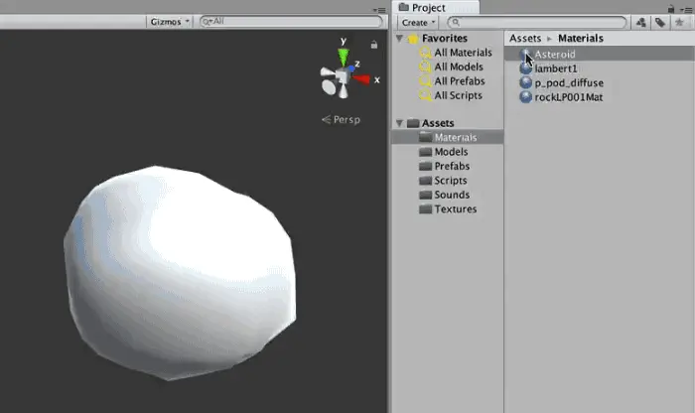Open the Scripts folder
Screen dimensions: 695x413
pos(451,181)
